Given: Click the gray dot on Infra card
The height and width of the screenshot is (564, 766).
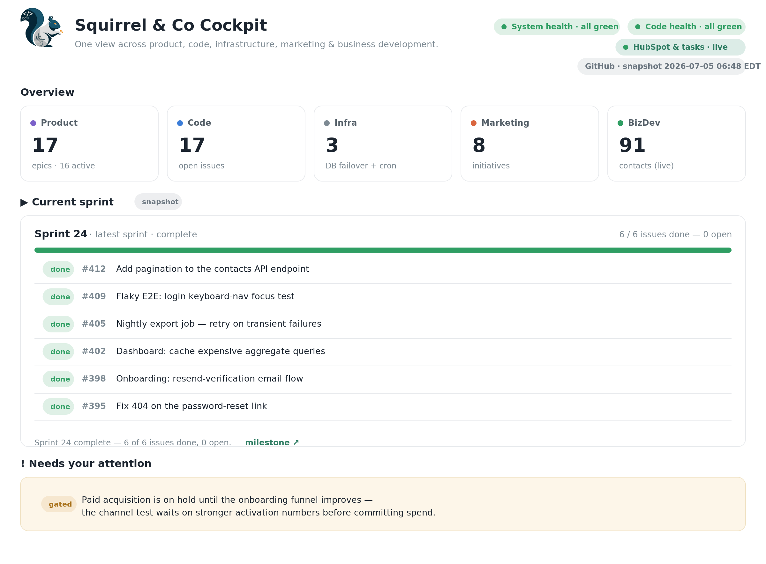Looking at the screenshot, I should [327, 123].
